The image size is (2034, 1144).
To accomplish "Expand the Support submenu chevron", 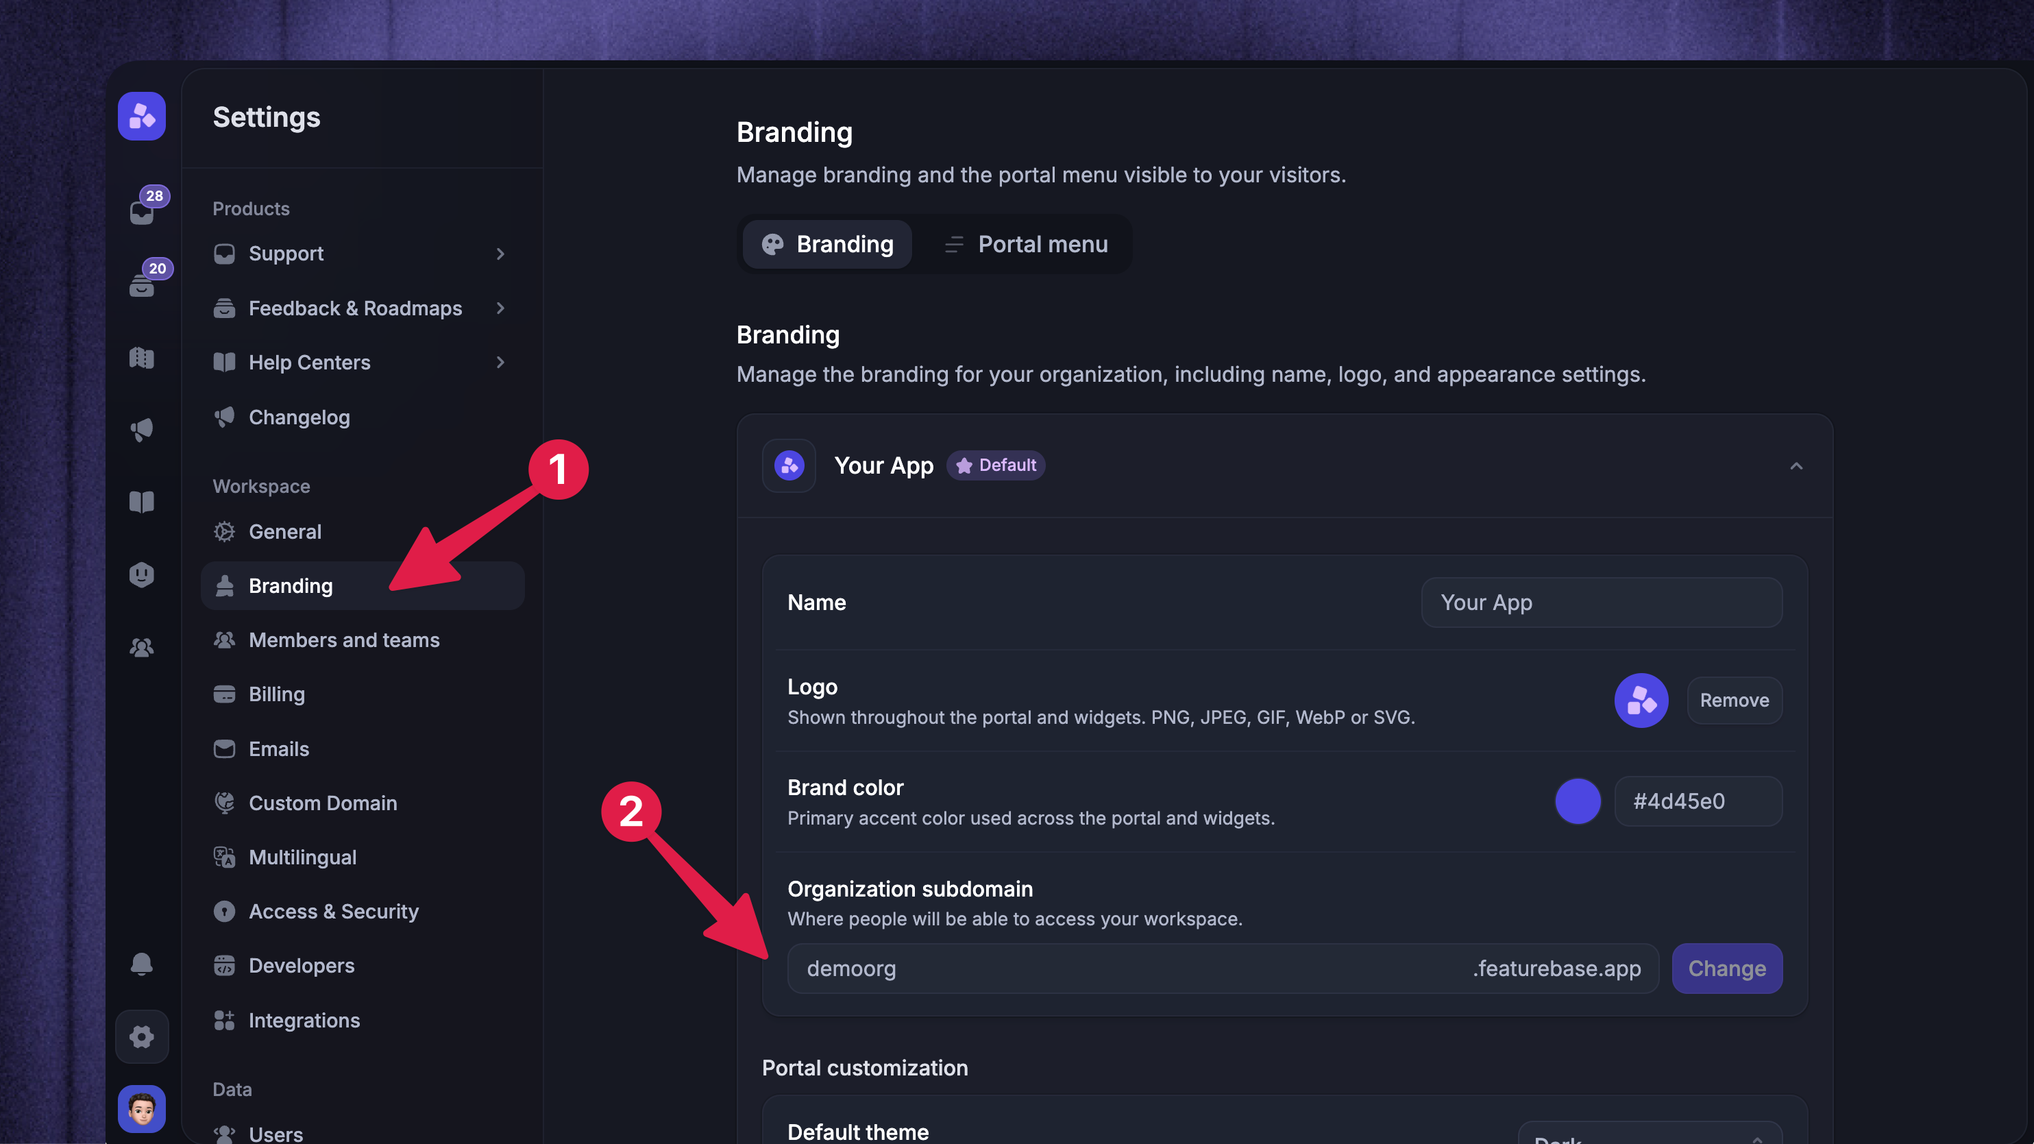I will click(500, 254).
